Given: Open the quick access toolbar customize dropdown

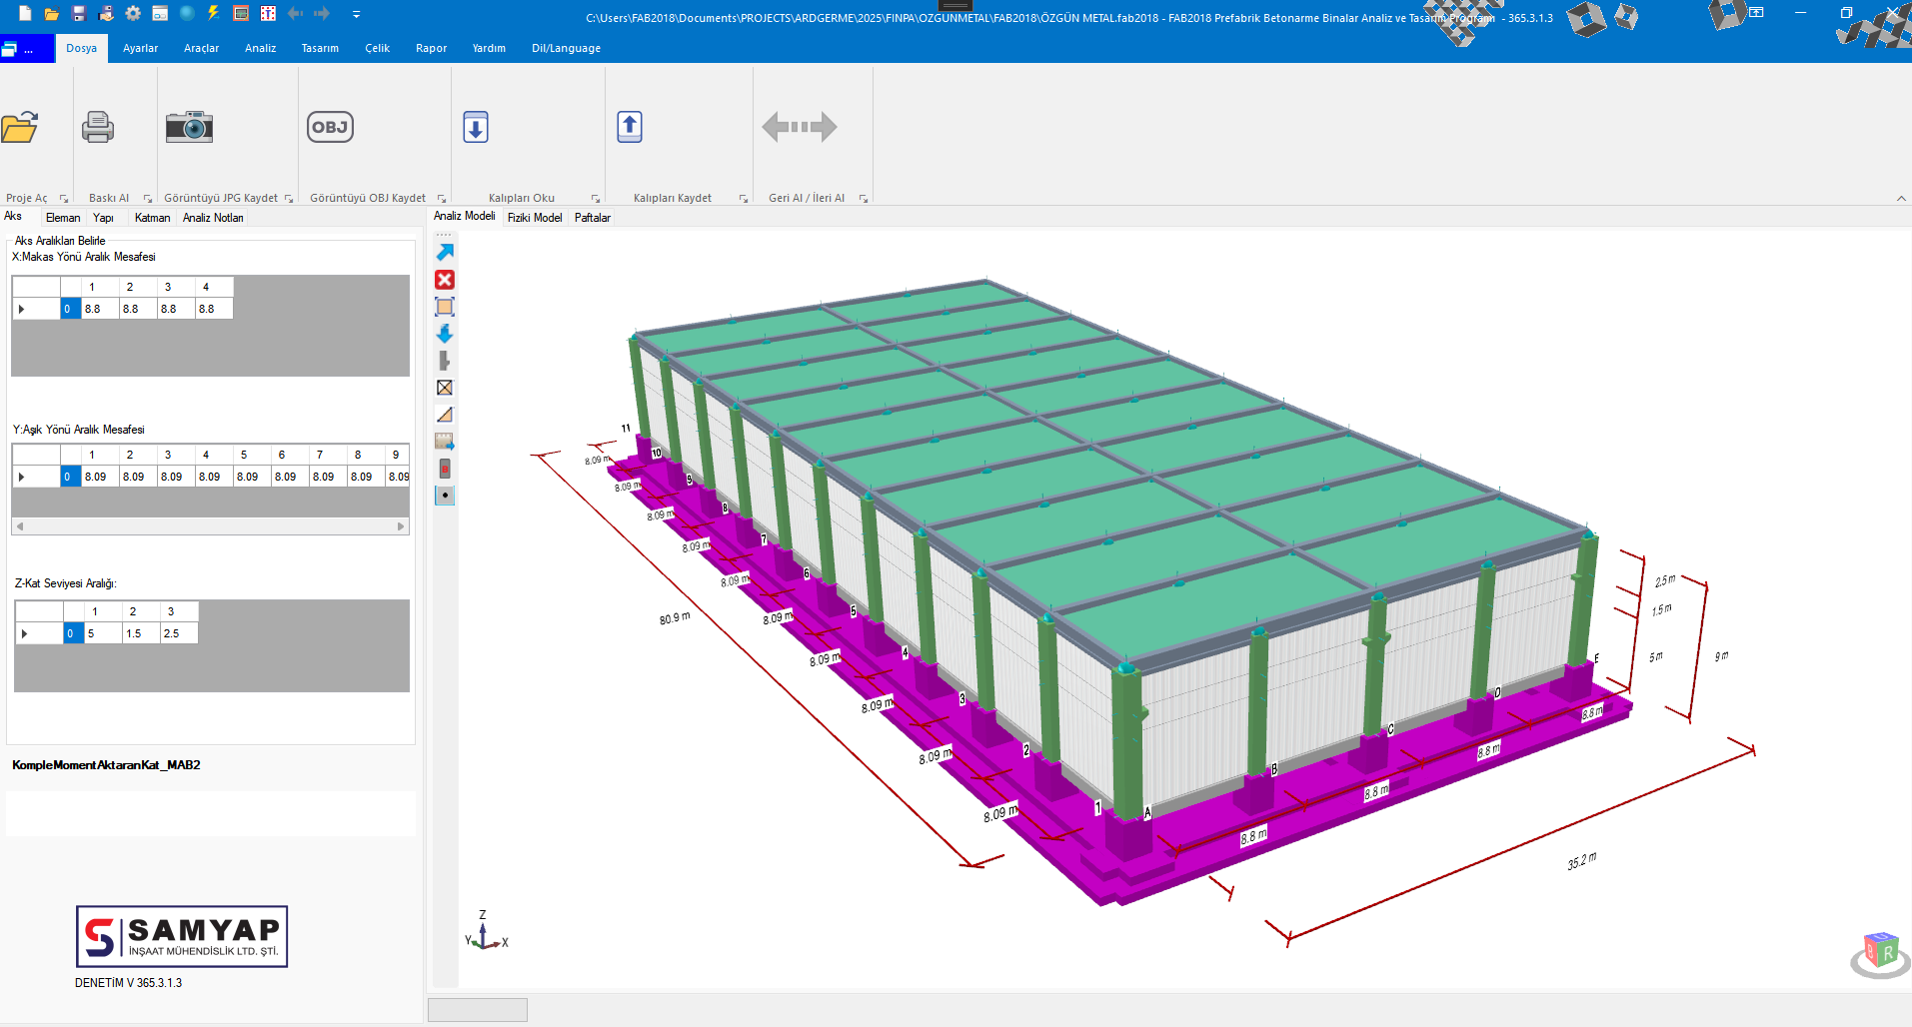Looking at the screenshot, I should (x=356, y=14).
